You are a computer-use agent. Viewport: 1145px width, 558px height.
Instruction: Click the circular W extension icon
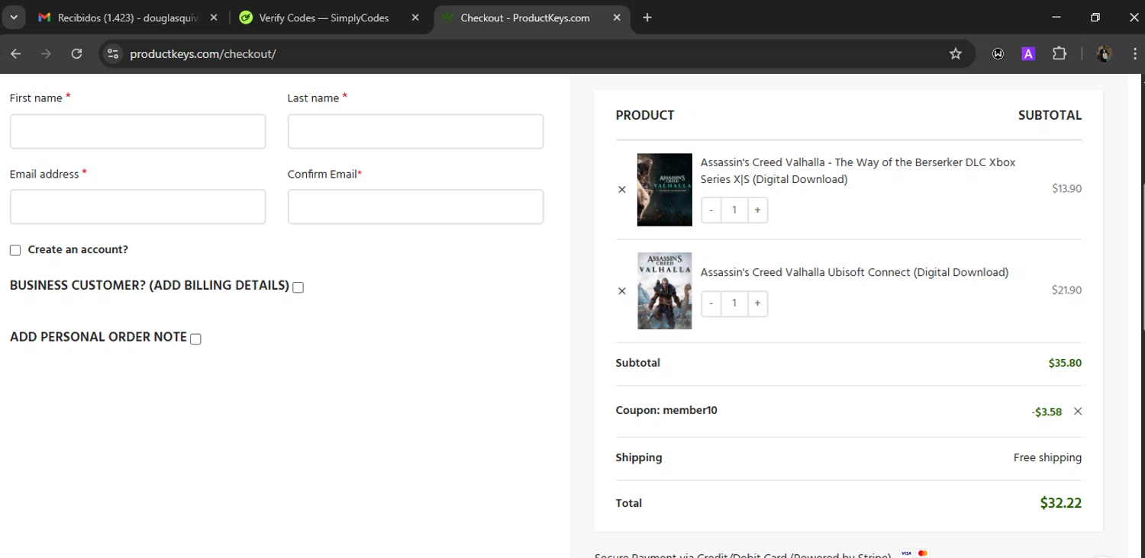pyautogui.click(x=998, y=53)
